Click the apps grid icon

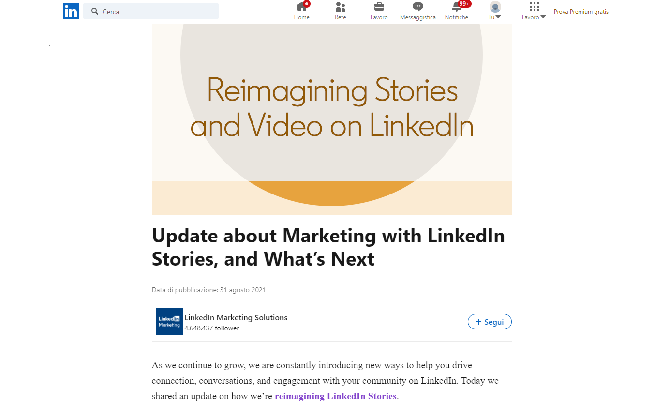coord(534,7)
